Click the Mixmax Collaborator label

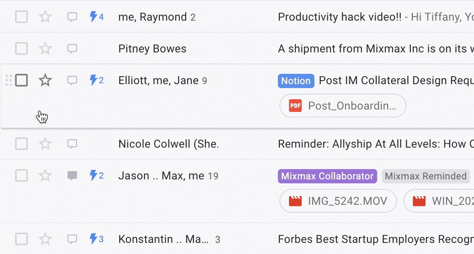pos(327,176)
